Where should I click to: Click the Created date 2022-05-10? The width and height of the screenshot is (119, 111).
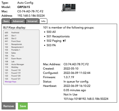click(71, 69)
